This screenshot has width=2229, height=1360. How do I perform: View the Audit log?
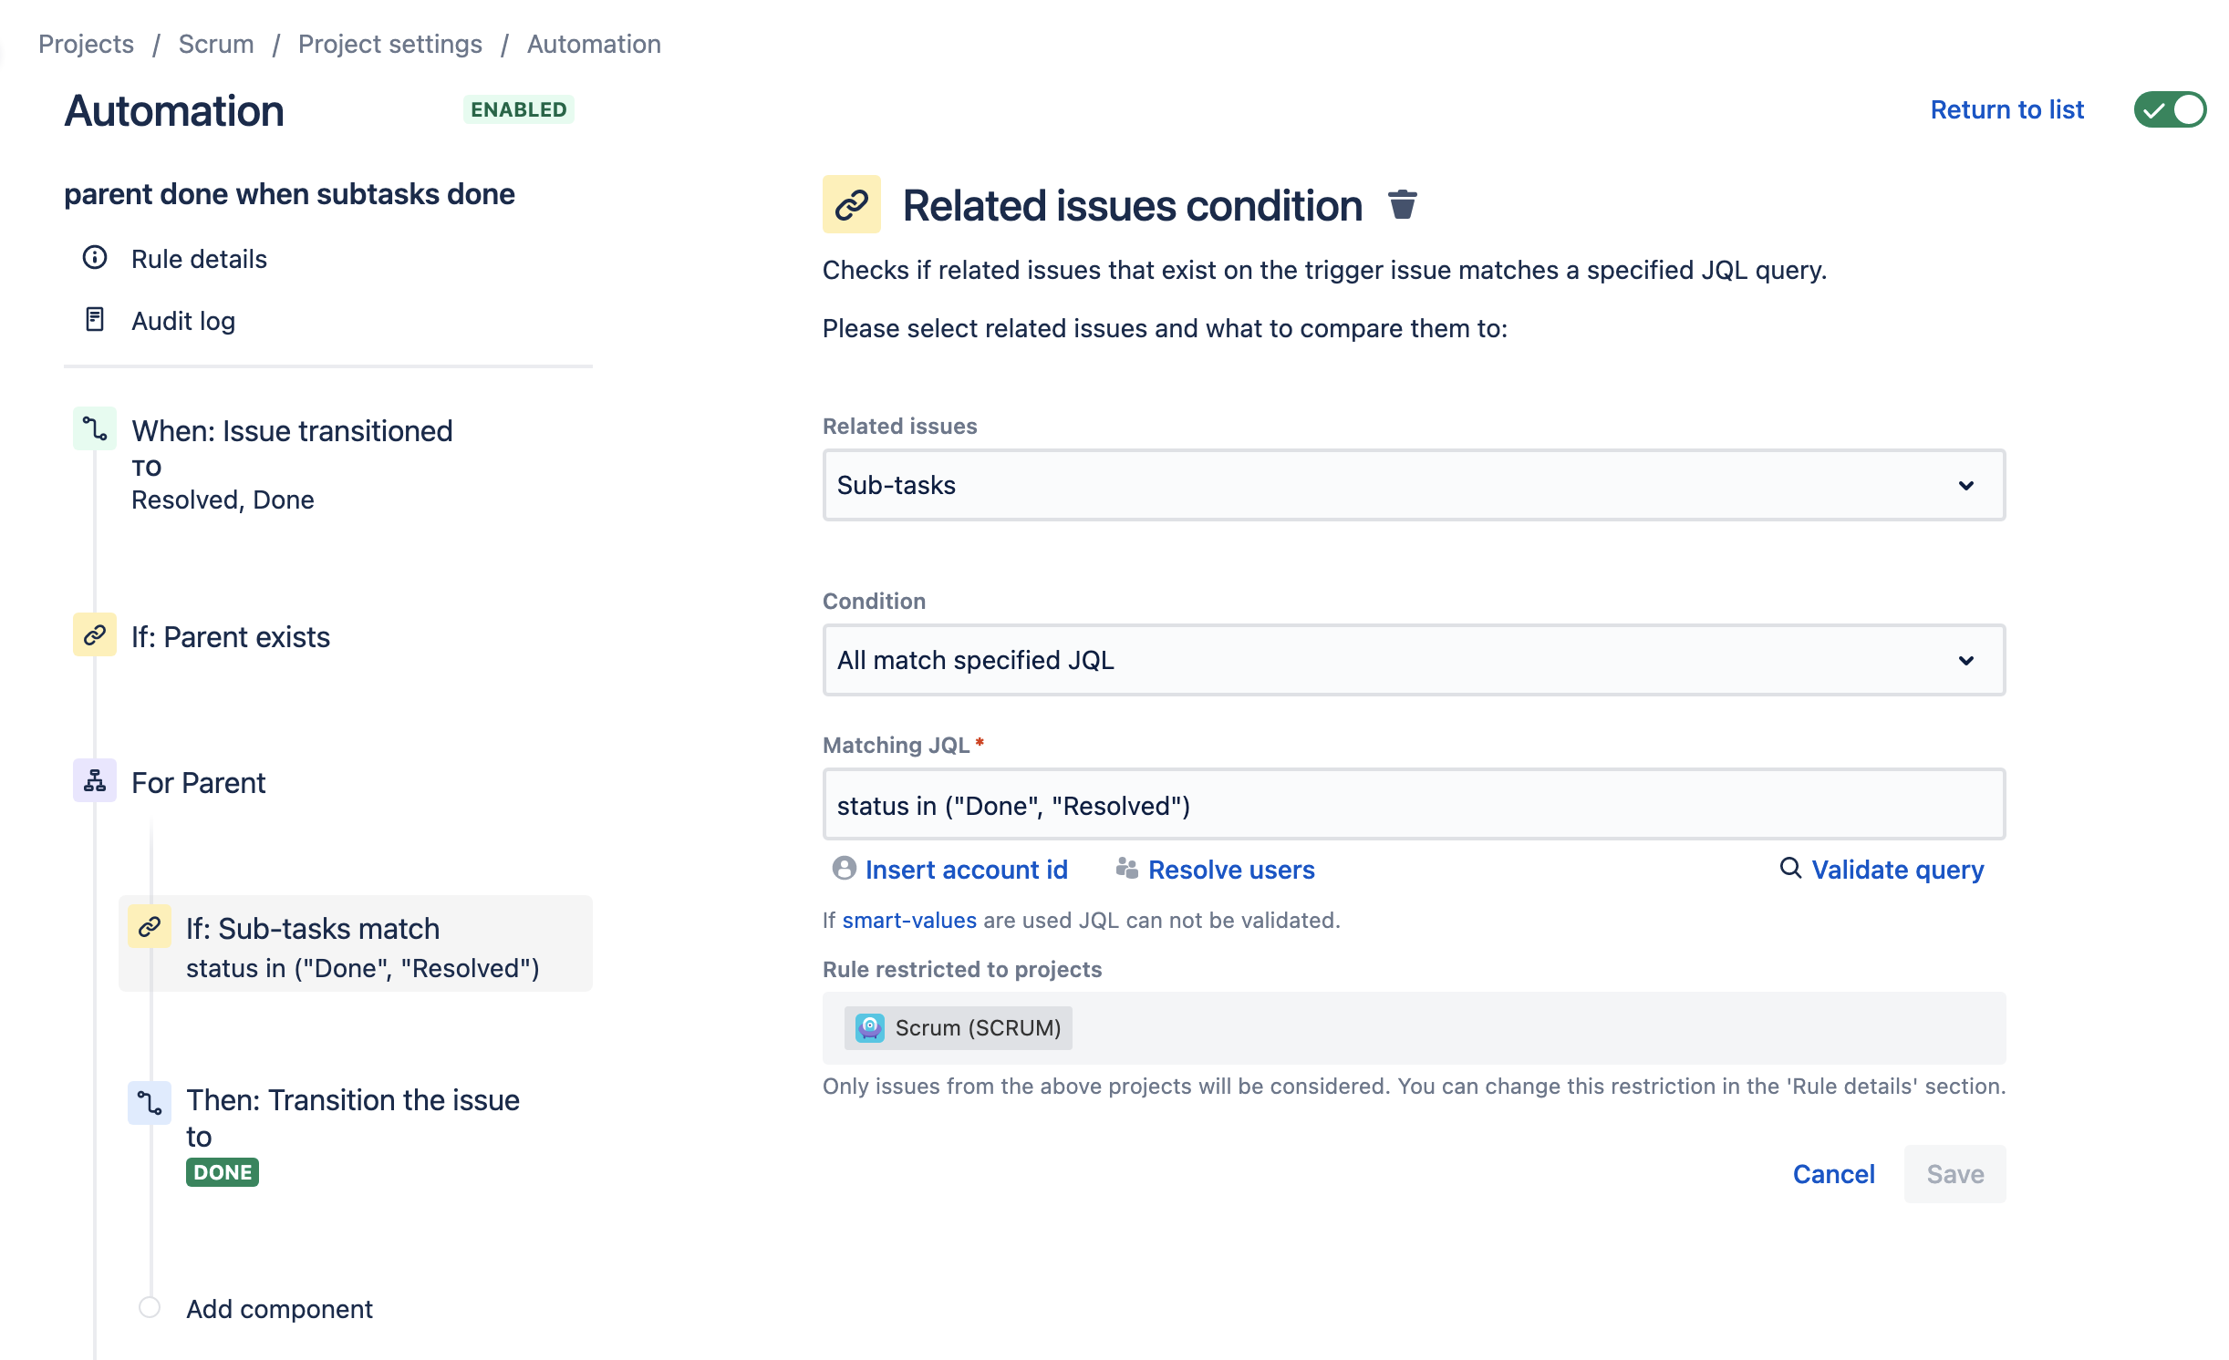(x=182, y=320)
